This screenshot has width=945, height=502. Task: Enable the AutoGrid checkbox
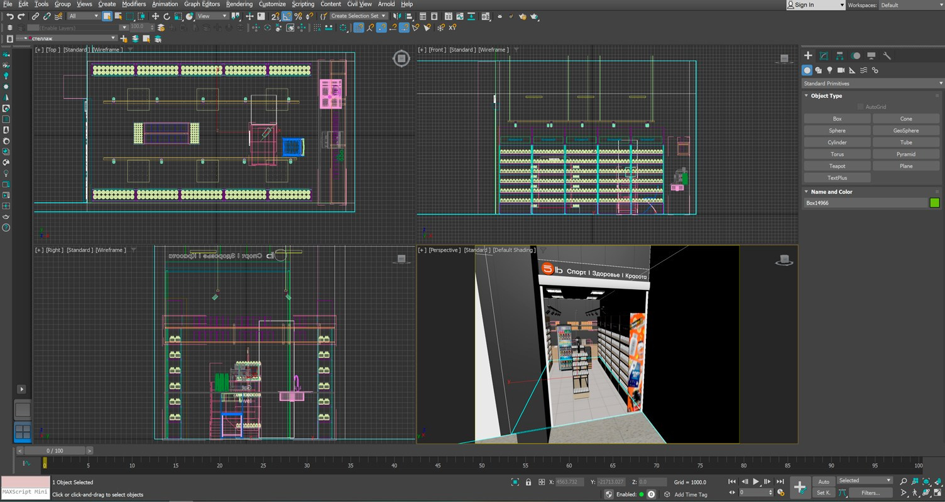coord(860,107)
